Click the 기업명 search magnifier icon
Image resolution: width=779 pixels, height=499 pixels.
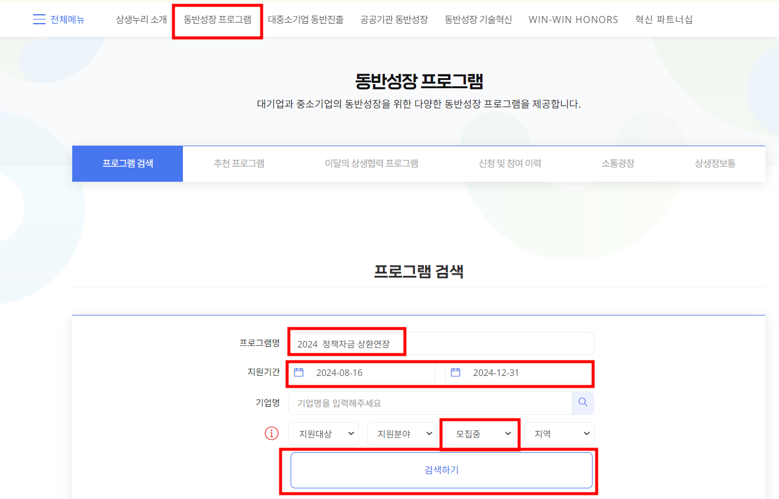click(x=582, y=403)
